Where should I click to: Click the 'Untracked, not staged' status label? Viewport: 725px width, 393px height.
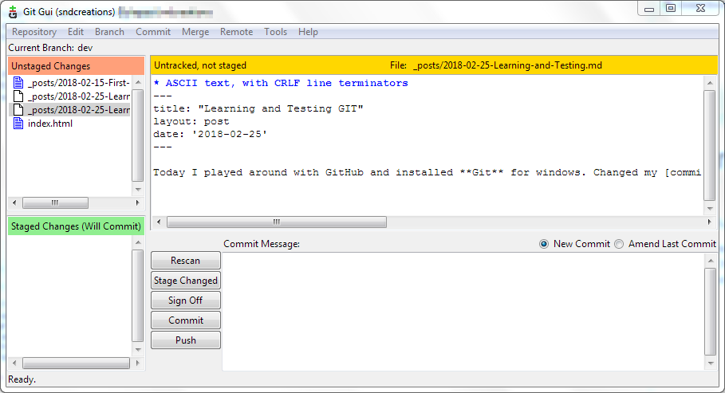tap(199, 65)
